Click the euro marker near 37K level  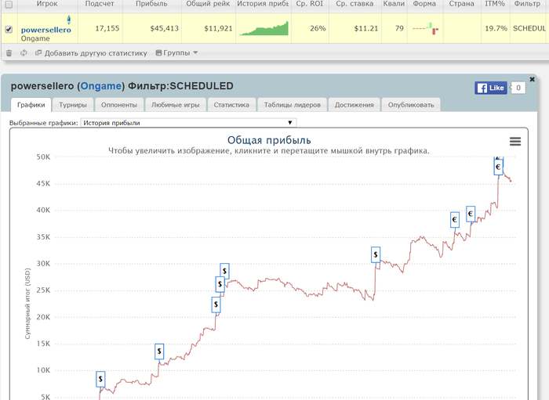coord(454,220)
